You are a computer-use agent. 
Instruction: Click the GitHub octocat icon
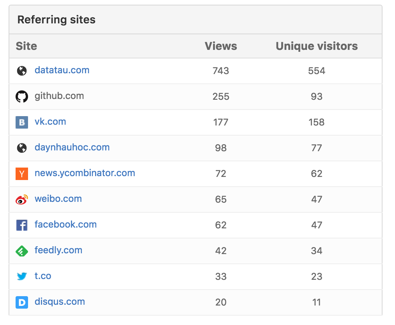tap(22, 97)
